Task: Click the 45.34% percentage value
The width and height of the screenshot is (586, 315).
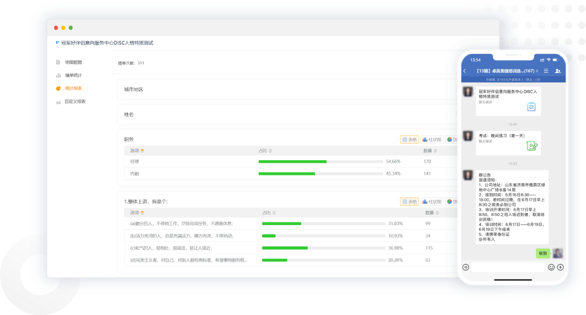Action: (x=393, y=173)
